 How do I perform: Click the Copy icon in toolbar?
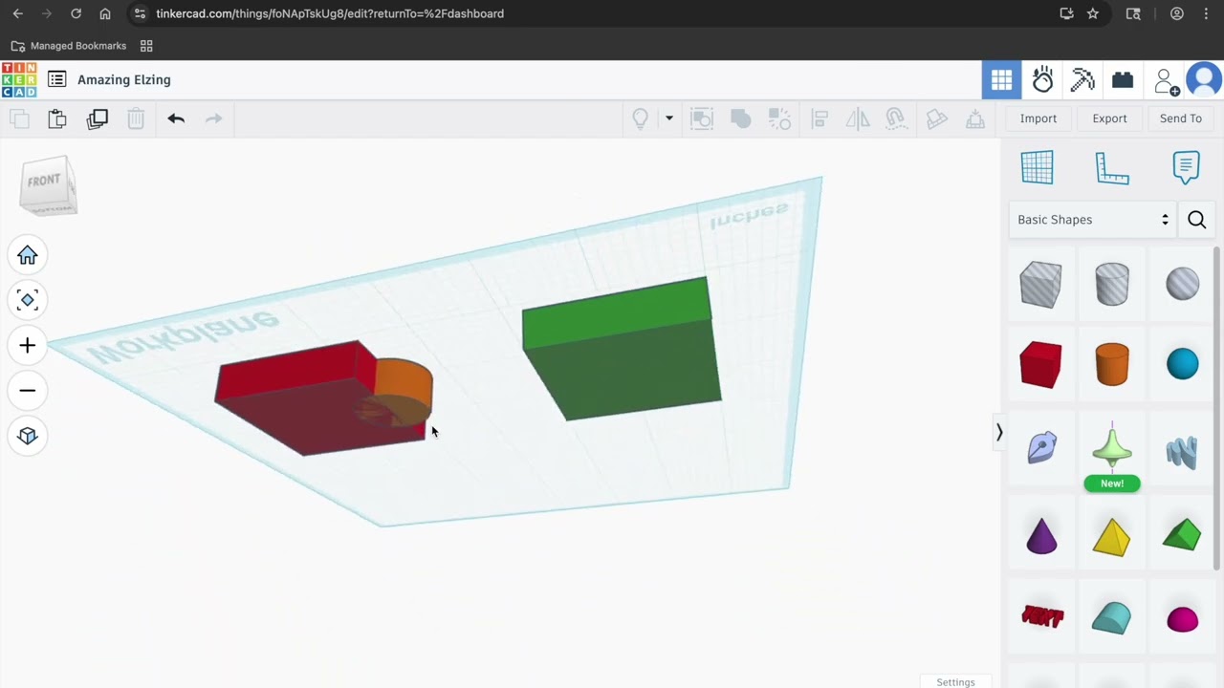pyautogui.click(x=19, y=118)
